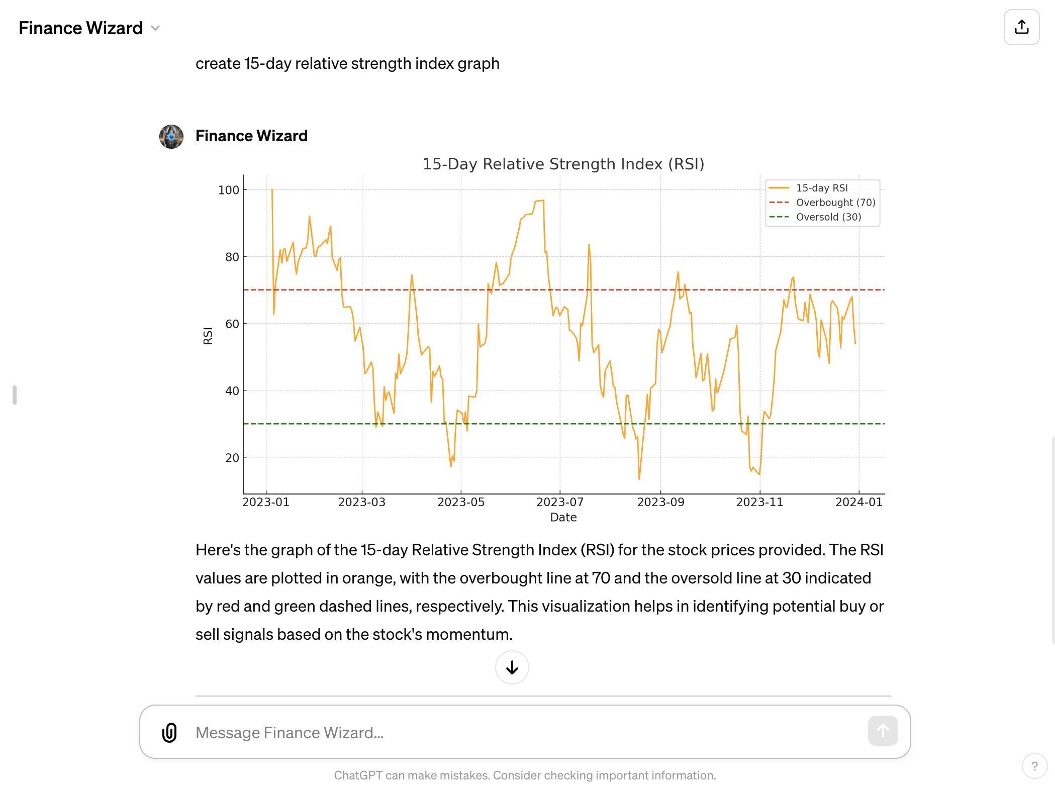The height and width of the screenshot is (787, 1055).
Task: Click the Finance Wizard avatar image
Action: (x=171, y=136)
